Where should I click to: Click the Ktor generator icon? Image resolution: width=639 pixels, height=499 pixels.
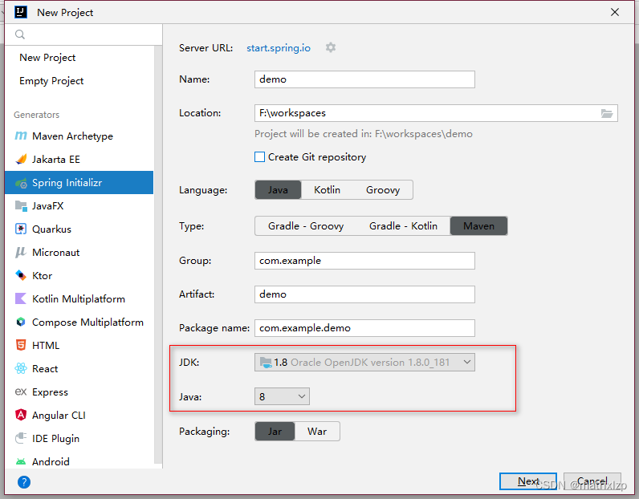[x=21, y=275]
